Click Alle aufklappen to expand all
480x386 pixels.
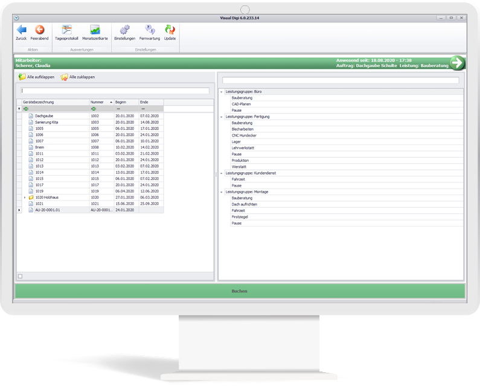(x=37, y=77)
